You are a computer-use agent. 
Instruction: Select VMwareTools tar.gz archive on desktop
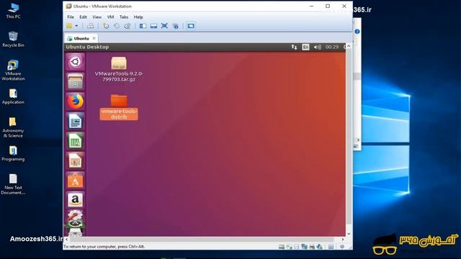pyautogui.click(x=119, y=69)
